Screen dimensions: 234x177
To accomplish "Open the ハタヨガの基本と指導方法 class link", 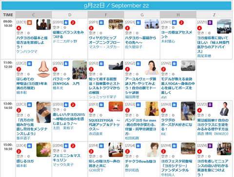I will [32, 42].
